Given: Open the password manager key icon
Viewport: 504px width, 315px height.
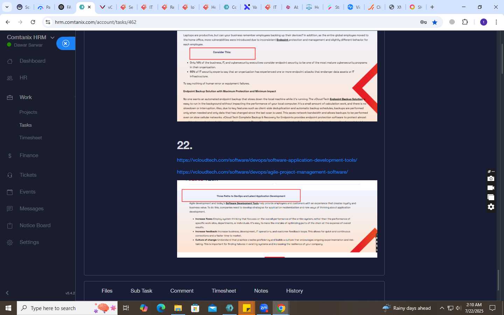Looking at the screenshot, I should (x=423, y=22).
